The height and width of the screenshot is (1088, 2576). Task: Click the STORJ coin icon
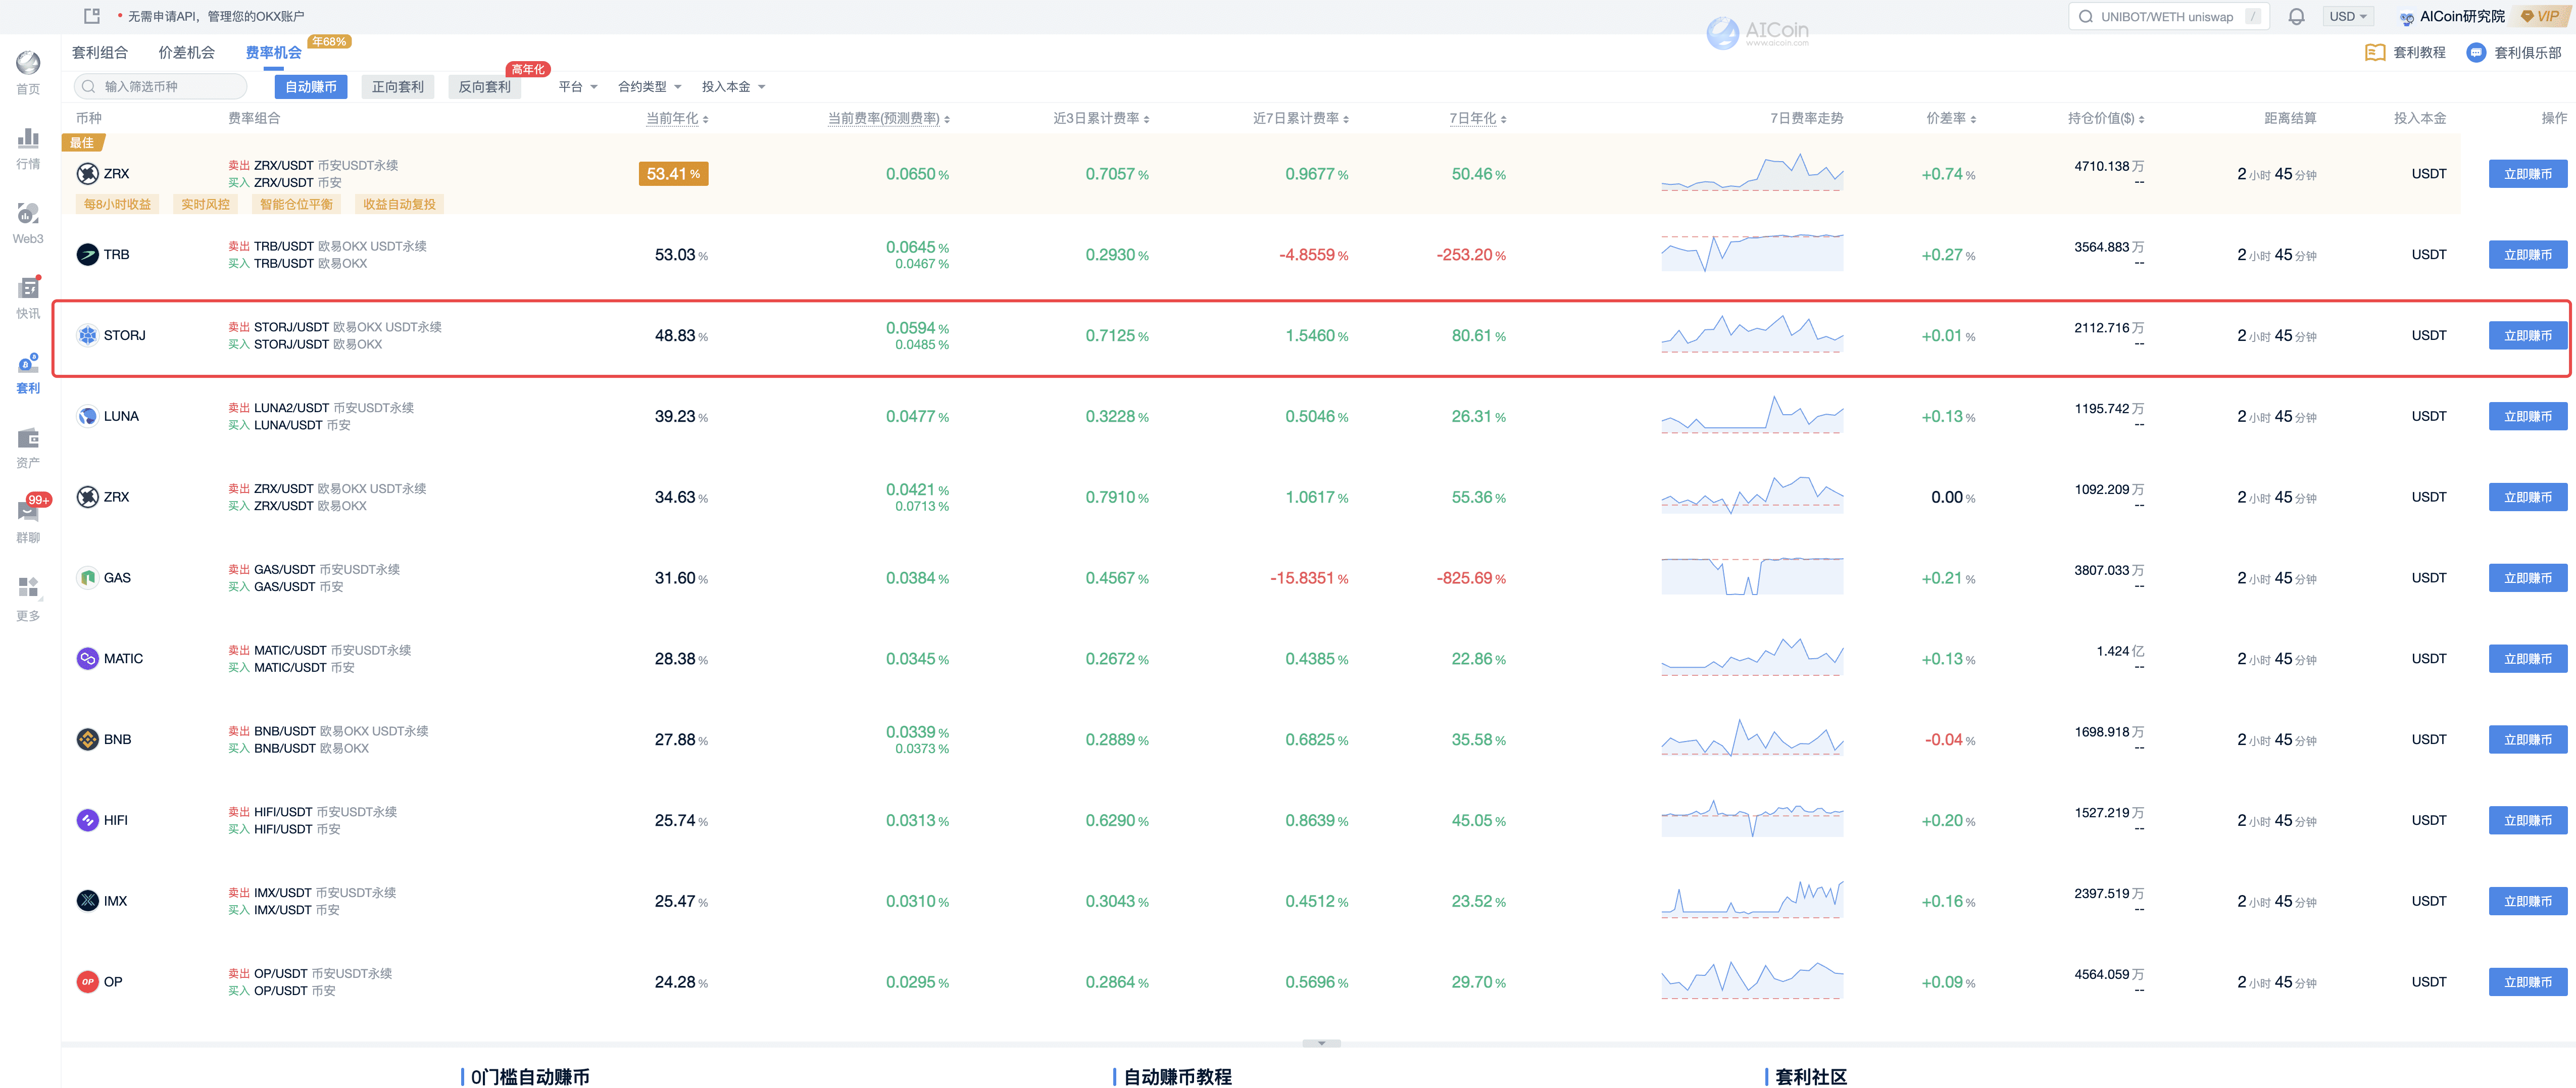pos(87,336)
